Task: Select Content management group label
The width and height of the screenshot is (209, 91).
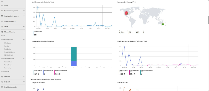Action: [8, 58]
